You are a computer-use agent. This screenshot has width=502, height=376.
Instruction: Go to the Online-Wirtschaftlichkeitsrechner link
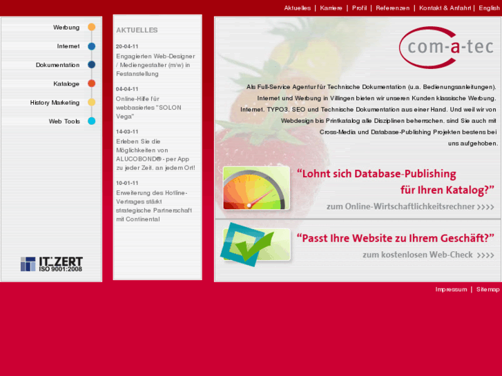point(410,207)
